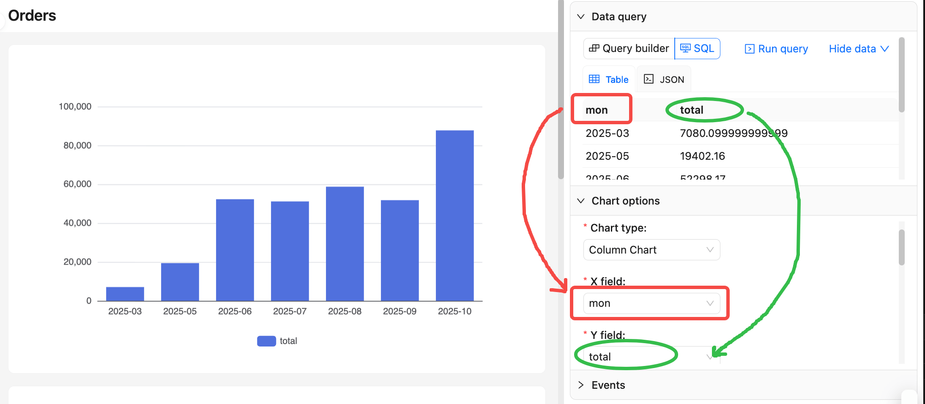Click the SQL monitor icon
The width and height of the screenshot is (925, 404).
685,48
